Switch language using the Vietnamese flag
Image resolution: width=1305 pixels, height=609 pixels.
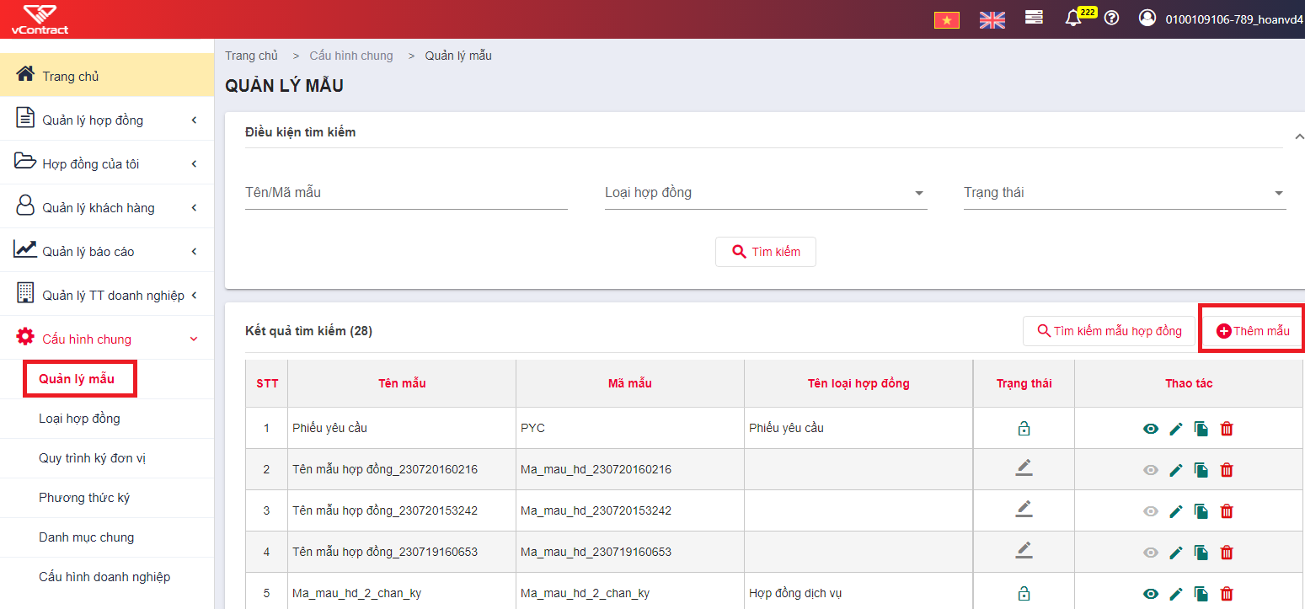[x=947, y=19]
